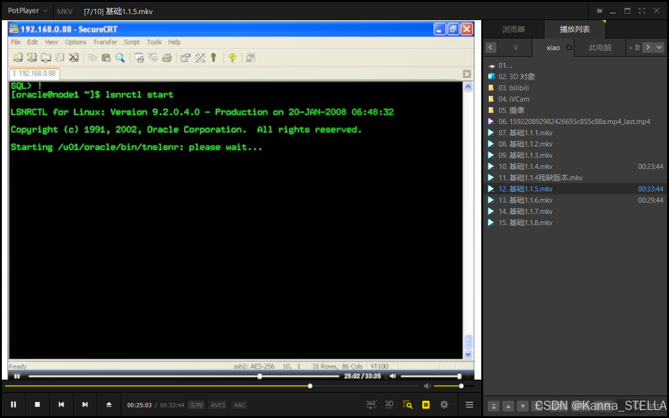Switch to the 播放列表 tab
Screen dimensions: 669x418
tap(575, 29)
